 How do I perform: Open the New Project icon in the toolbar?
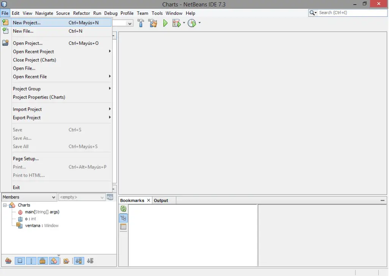pos(5,22)
